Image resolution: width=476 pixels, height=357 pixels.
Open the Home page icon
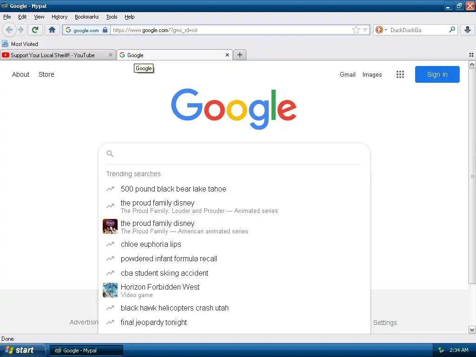pyautogui.click(x=52, y=30)
